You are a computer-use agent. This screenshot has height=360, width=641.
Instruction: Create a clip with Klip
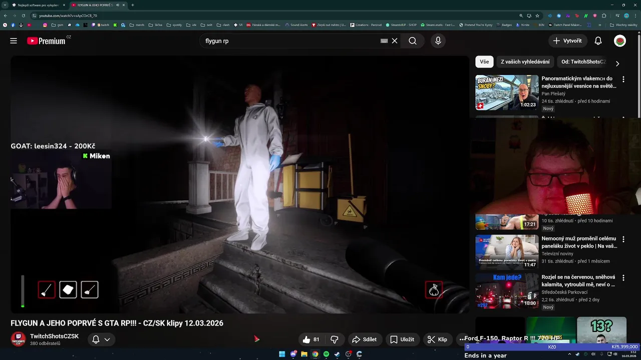point(437,339)
